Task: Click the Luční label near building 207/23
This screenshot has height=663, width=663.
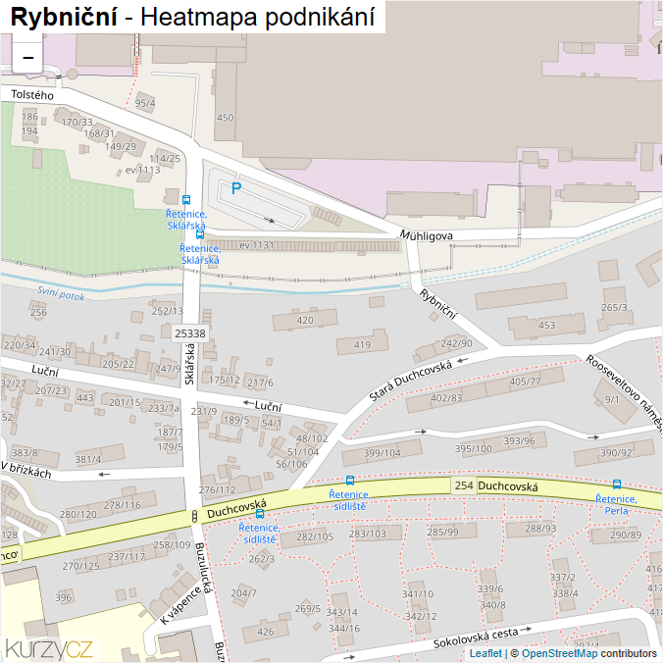Action: pyautogui.click(x=45, y=372)
